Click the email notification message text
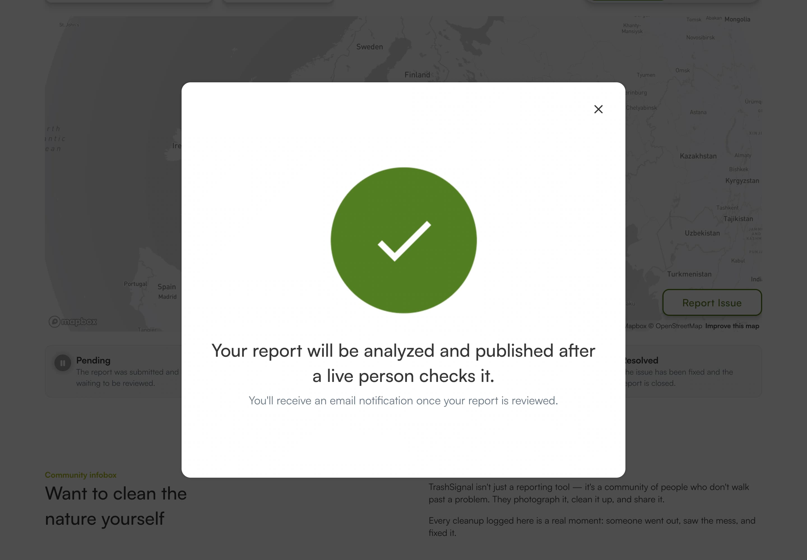This screenshot has width=807, height=560. [x=403, y=401]
